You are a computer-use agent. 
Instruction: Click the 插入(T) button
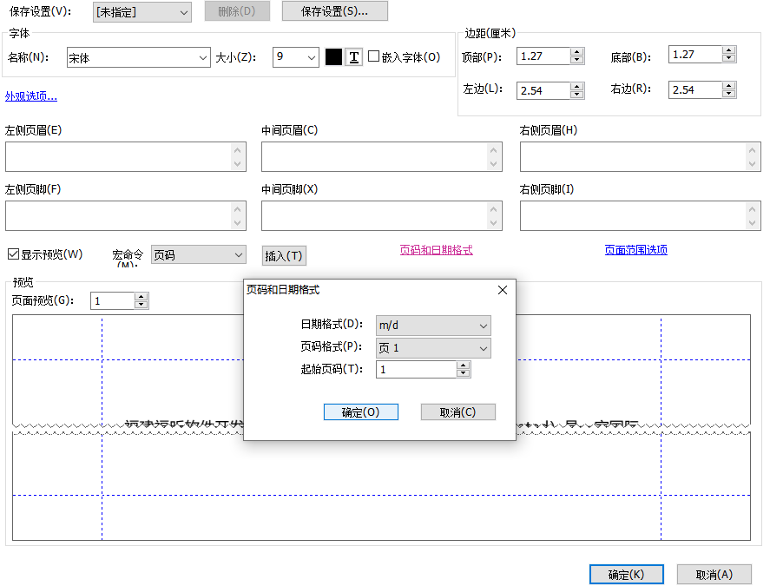284,255
